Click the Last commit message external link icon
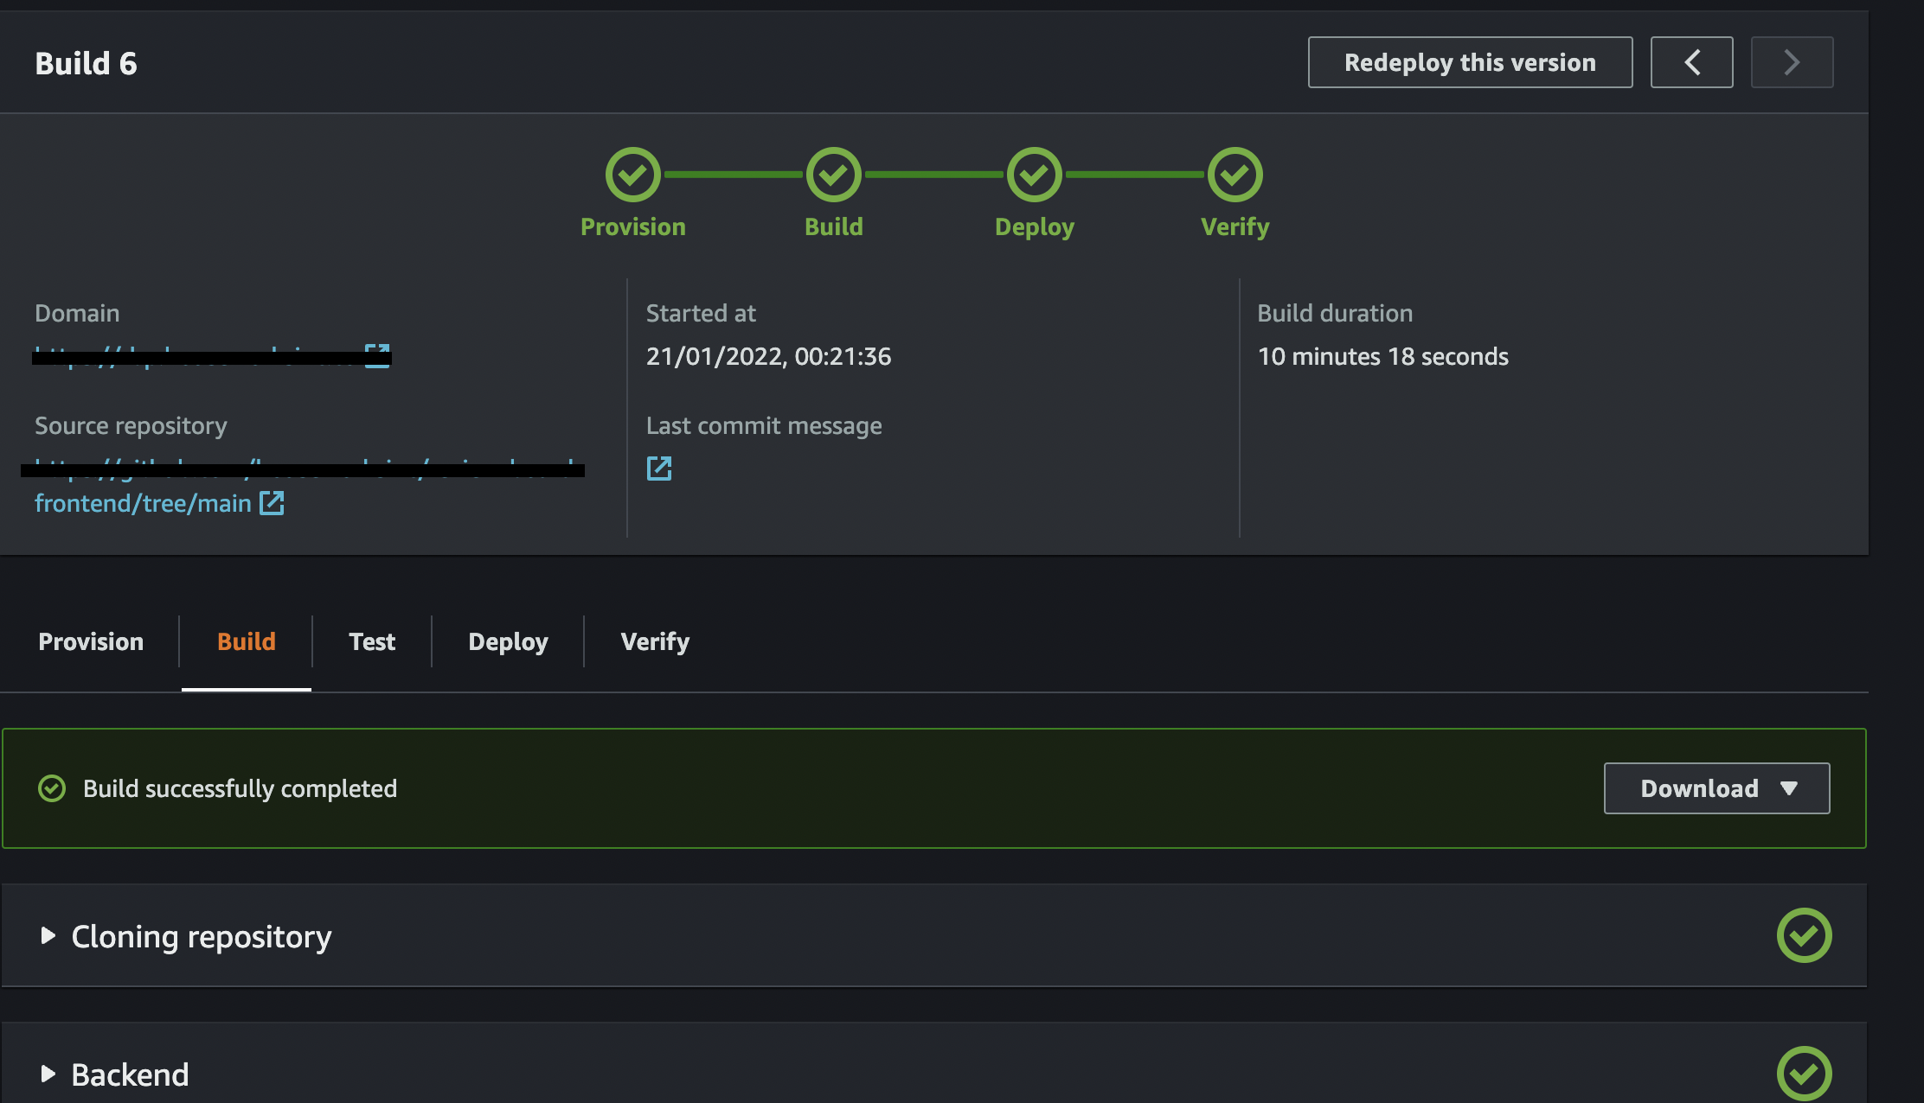The height and width of the screenshot is (1103, 1924). pyautogui.click(x=659, y=468)
